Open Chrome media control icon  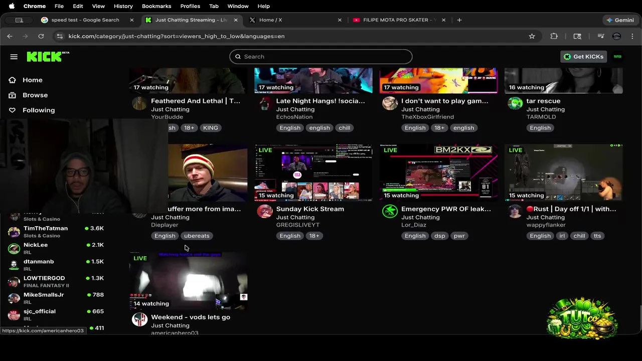pos(601,36)
